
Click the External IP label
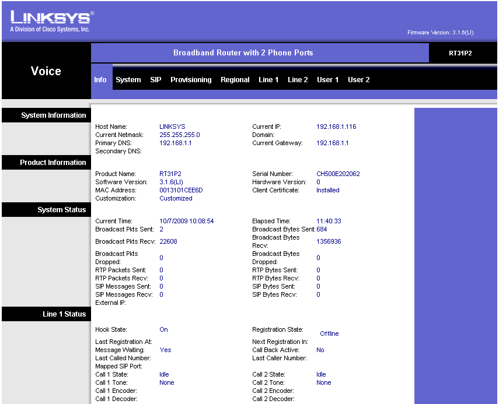[x=110, y=303]
